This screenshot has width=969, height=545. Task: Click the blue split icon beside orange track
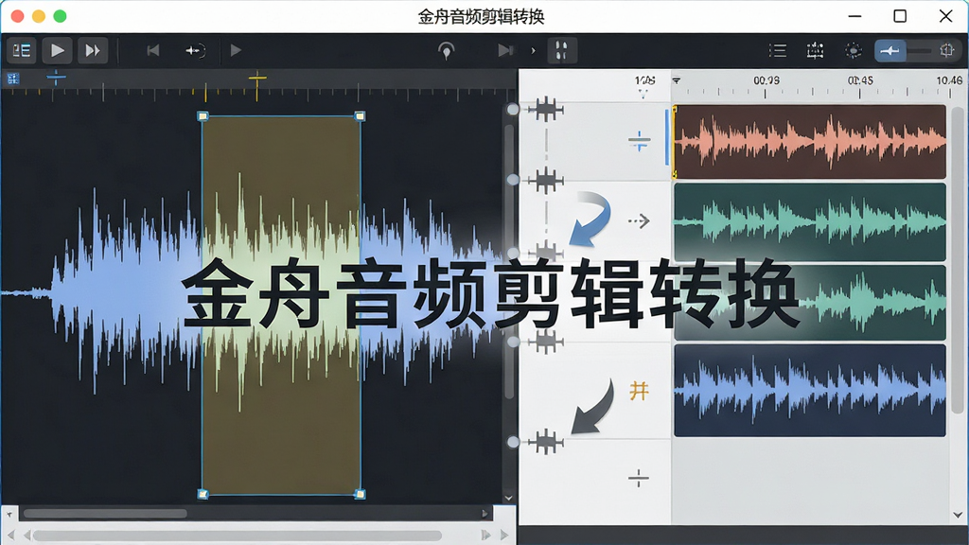639,142
